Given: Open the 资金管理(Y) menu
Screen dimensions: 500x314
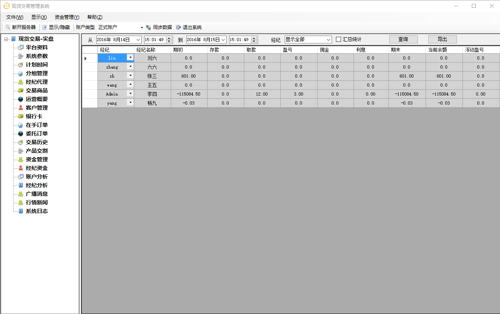Looking at the screenshot, I should click(x=67, y=17).
